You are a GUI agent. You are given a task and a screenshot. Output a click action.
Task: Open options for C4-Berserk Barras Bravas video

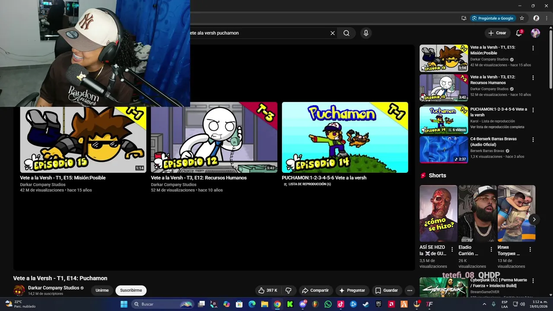point(533,140)
